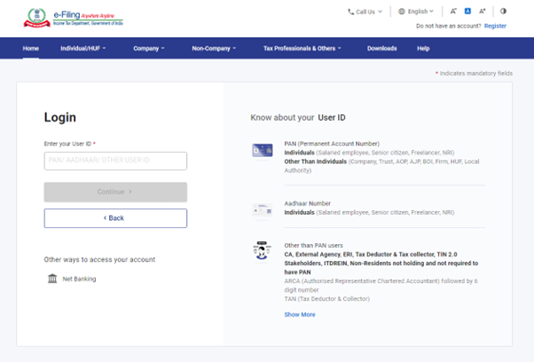Open the Downloads menu item
The width and height of the screenshot is (534, 362).
click(x=381, y=49)
